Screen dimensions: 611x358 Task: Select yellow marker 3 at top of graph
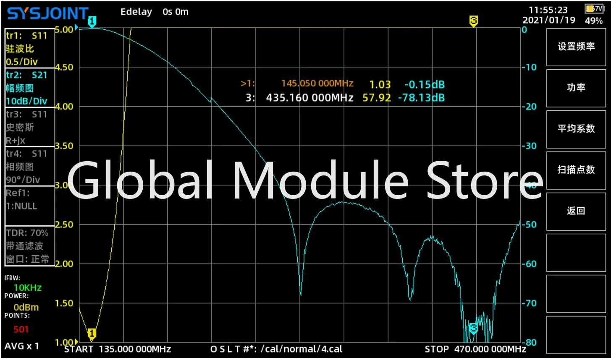point(473,21)
